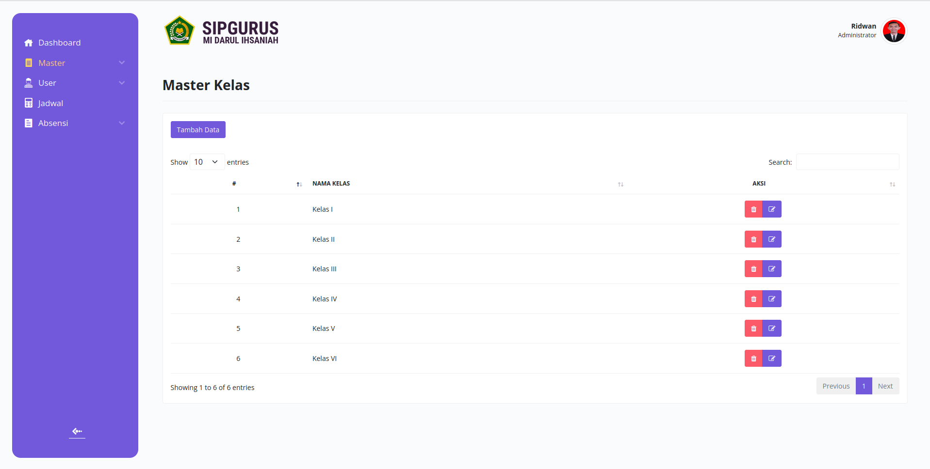Screen dimensions: 930x469
Task: Focus the Search input field
Action: tap(848, 162)
